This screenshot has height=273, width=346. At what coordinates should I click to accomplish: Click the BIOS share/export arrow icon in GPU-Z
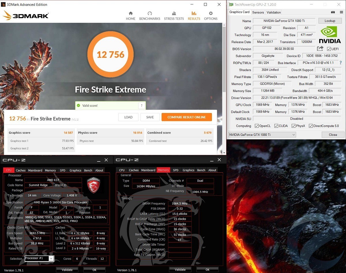[x=320, y=49]
